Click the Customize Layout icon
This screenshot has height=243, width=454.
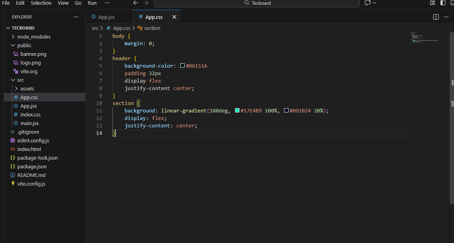tap(433, 3)
